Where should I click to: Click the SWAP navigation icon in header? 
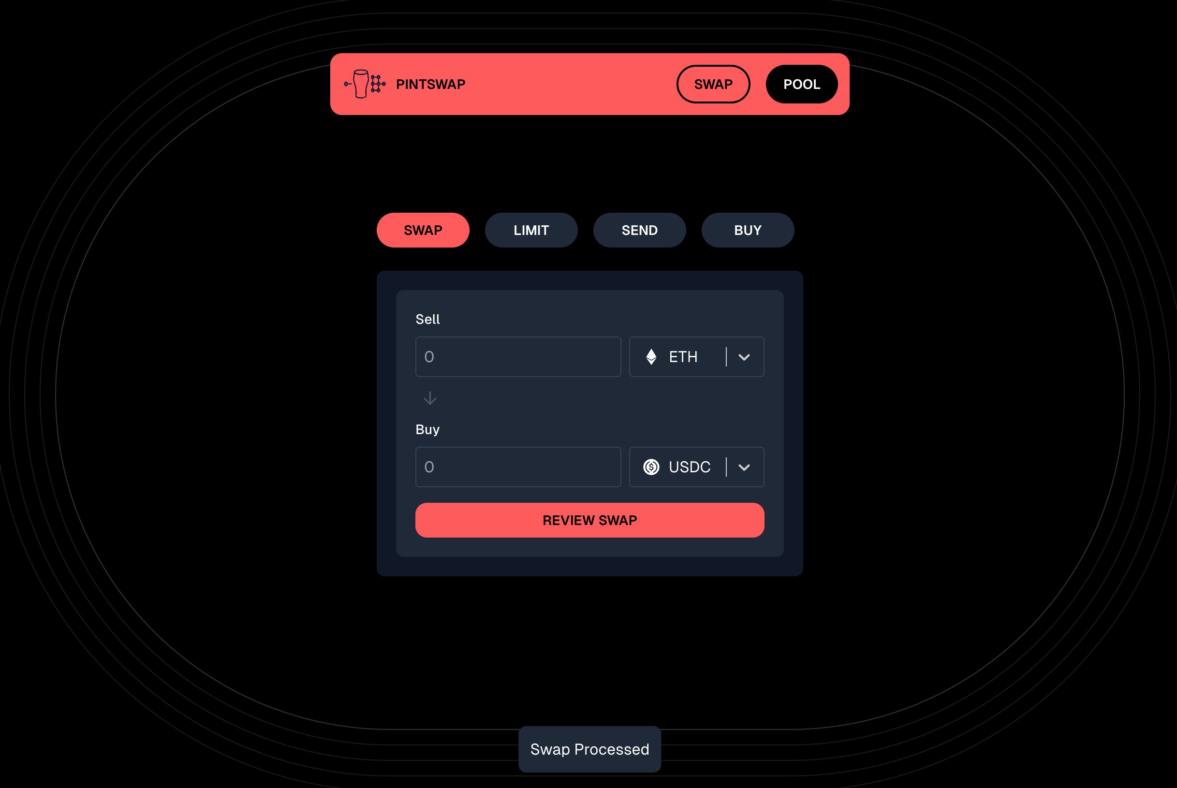click(713, 84)
